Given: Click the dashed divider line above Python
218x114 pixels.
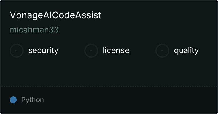Looking at the screenshot, I should click(109, 86).
